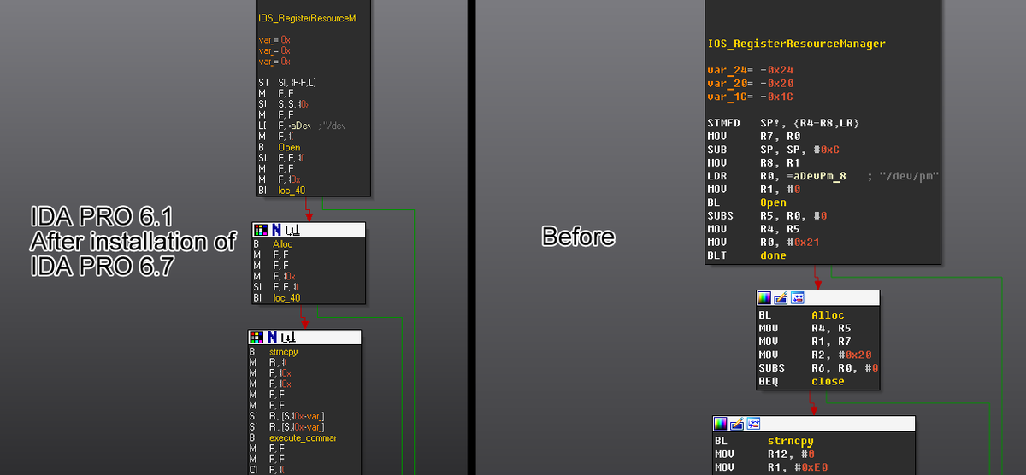This screenshot has width=1026, height=475.
Task: Click the group icon on the right strncpy node
Action: [754, 424]
